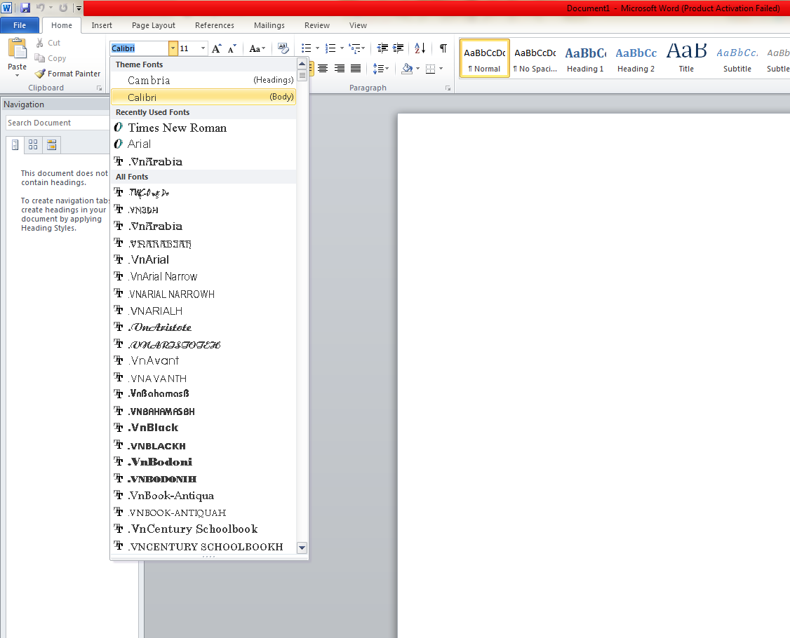The image size is (790, 638).
Task: Click the Multilevel List icon
Action: pyautogui.click(x=355, y=48)
